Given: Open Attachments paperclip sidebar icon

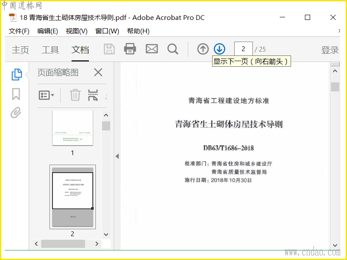Looking at the screenshot, I should 16,113.
